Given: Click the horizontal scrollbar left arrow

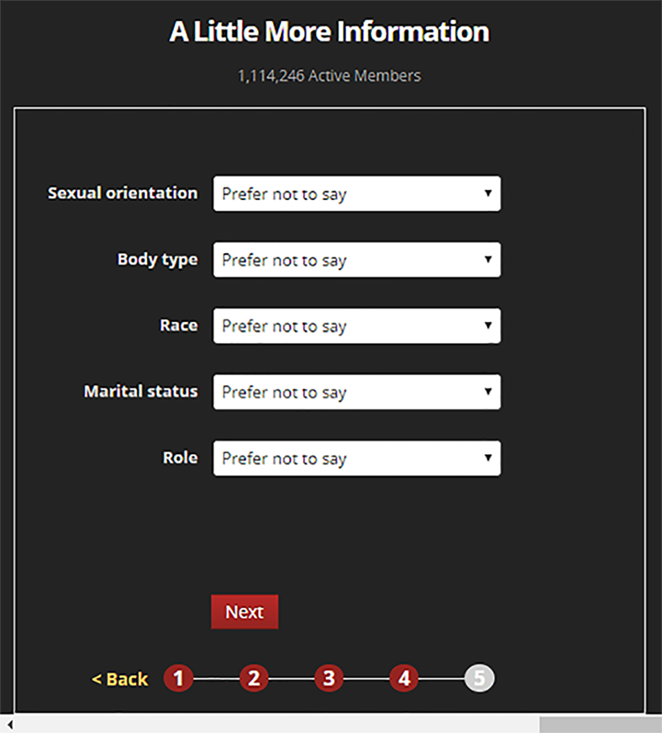Looking at the screenshot, I should [x=9, y=725].
